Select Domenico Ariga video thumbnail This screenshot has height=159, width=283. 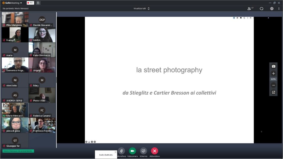15,65
